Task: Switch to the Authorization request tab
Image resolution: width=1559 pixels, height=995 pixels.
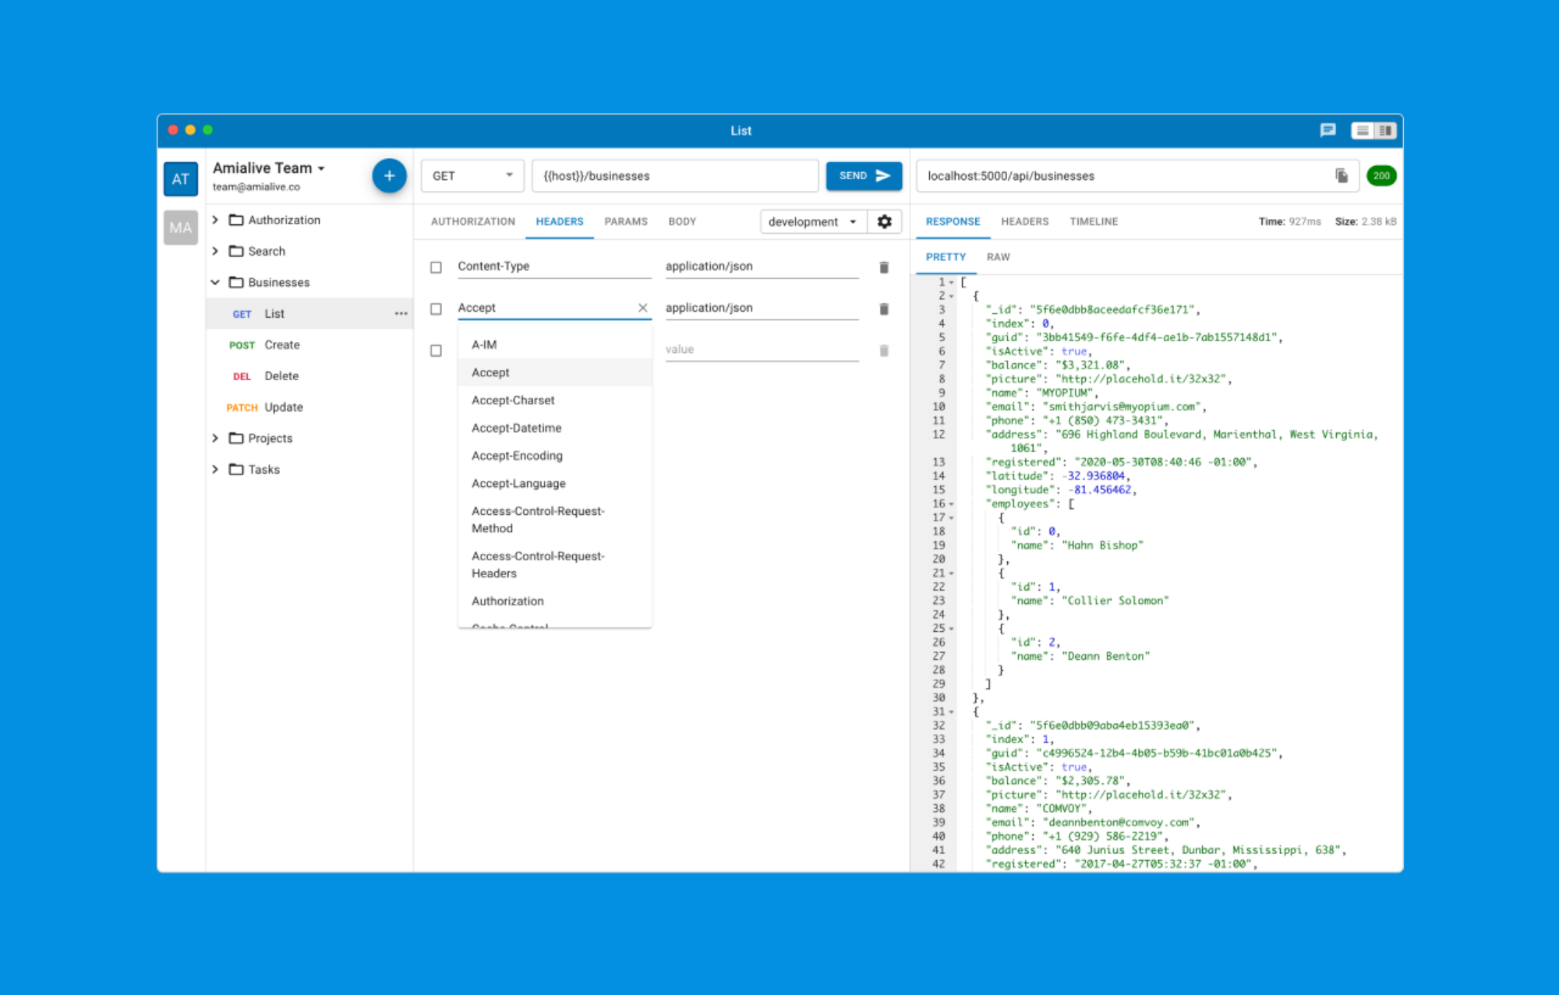Action: pyautogui.click(x=473, y=222)
